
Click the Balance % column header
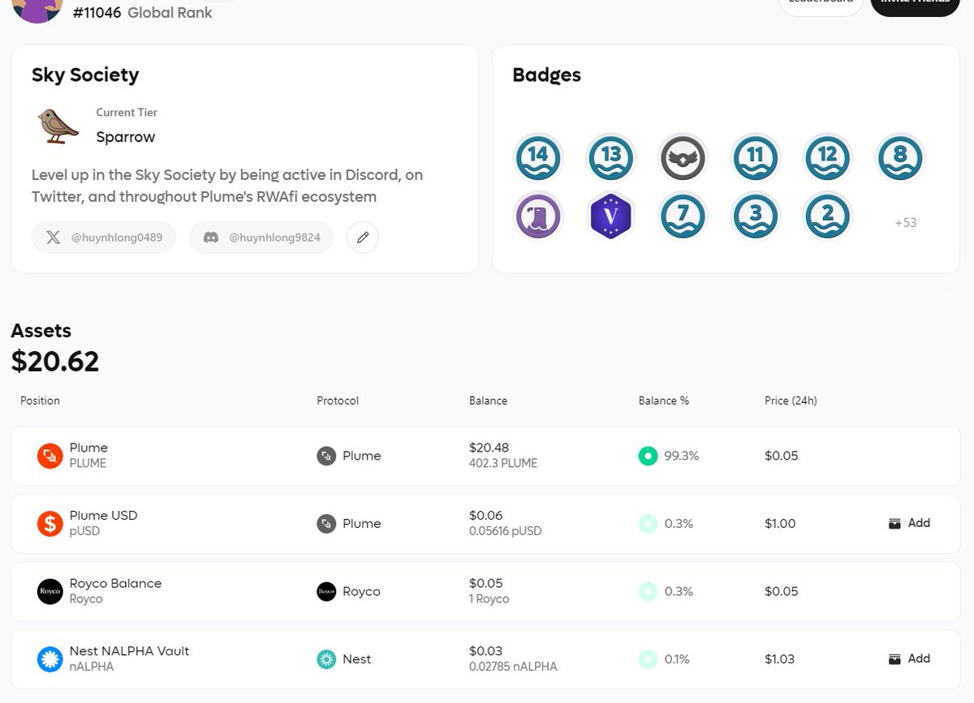click(664, 401)
